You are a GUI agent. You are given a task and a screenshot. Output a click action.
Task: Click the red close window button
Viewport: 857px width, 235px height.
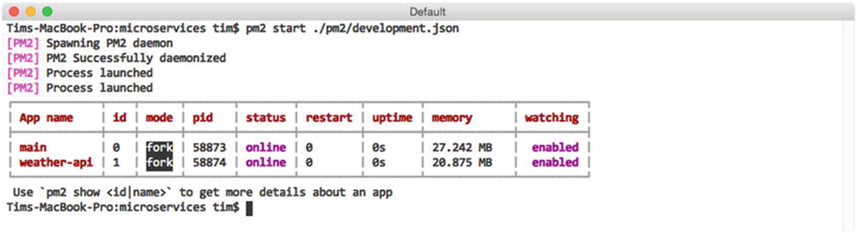(14, 11)
